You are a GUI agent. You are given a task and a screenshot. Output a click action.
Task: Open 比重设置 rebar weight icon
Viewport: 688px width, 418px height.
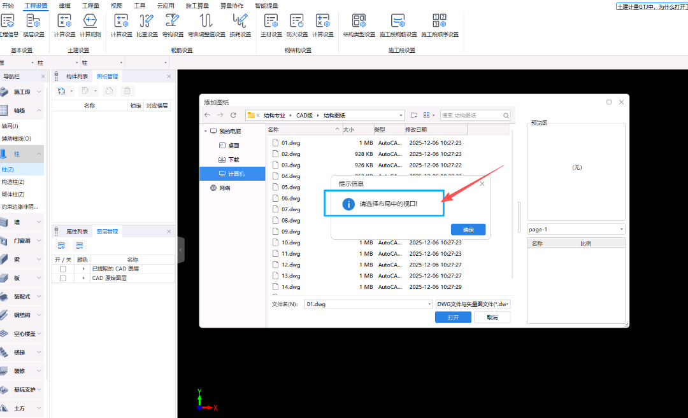[x=147, y=20]
